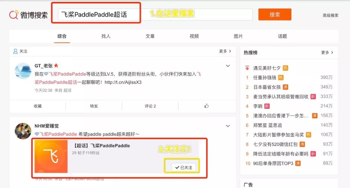
Task: Open hot search 麦当劳承认其纸吸管难回收
Action: coord(281,97)
